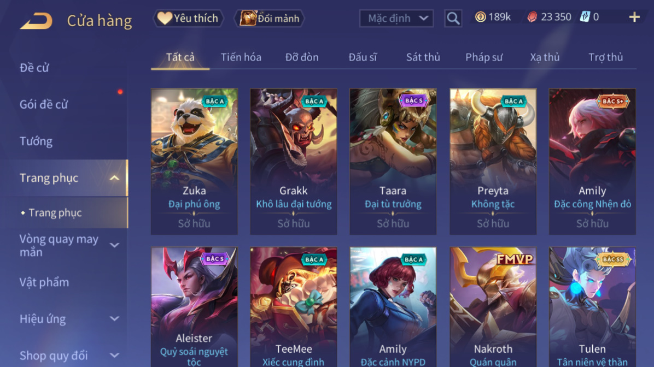654x367 pixels.
Task: Open Tướng section in sidebar
Action: point(36,141)
